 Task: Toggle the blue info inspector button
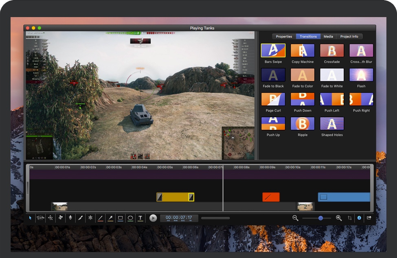coord(359,218)
